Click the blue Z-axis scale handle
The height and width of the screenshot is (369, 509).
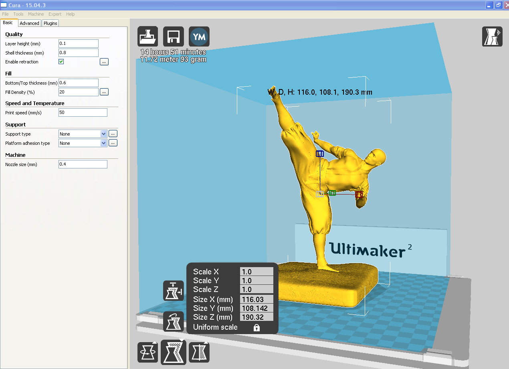tap(320, 154)
